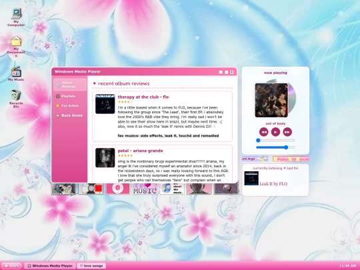Click the star icon beside Fav Artists
This screenshot has height=270, width=360.
(58, 106)
